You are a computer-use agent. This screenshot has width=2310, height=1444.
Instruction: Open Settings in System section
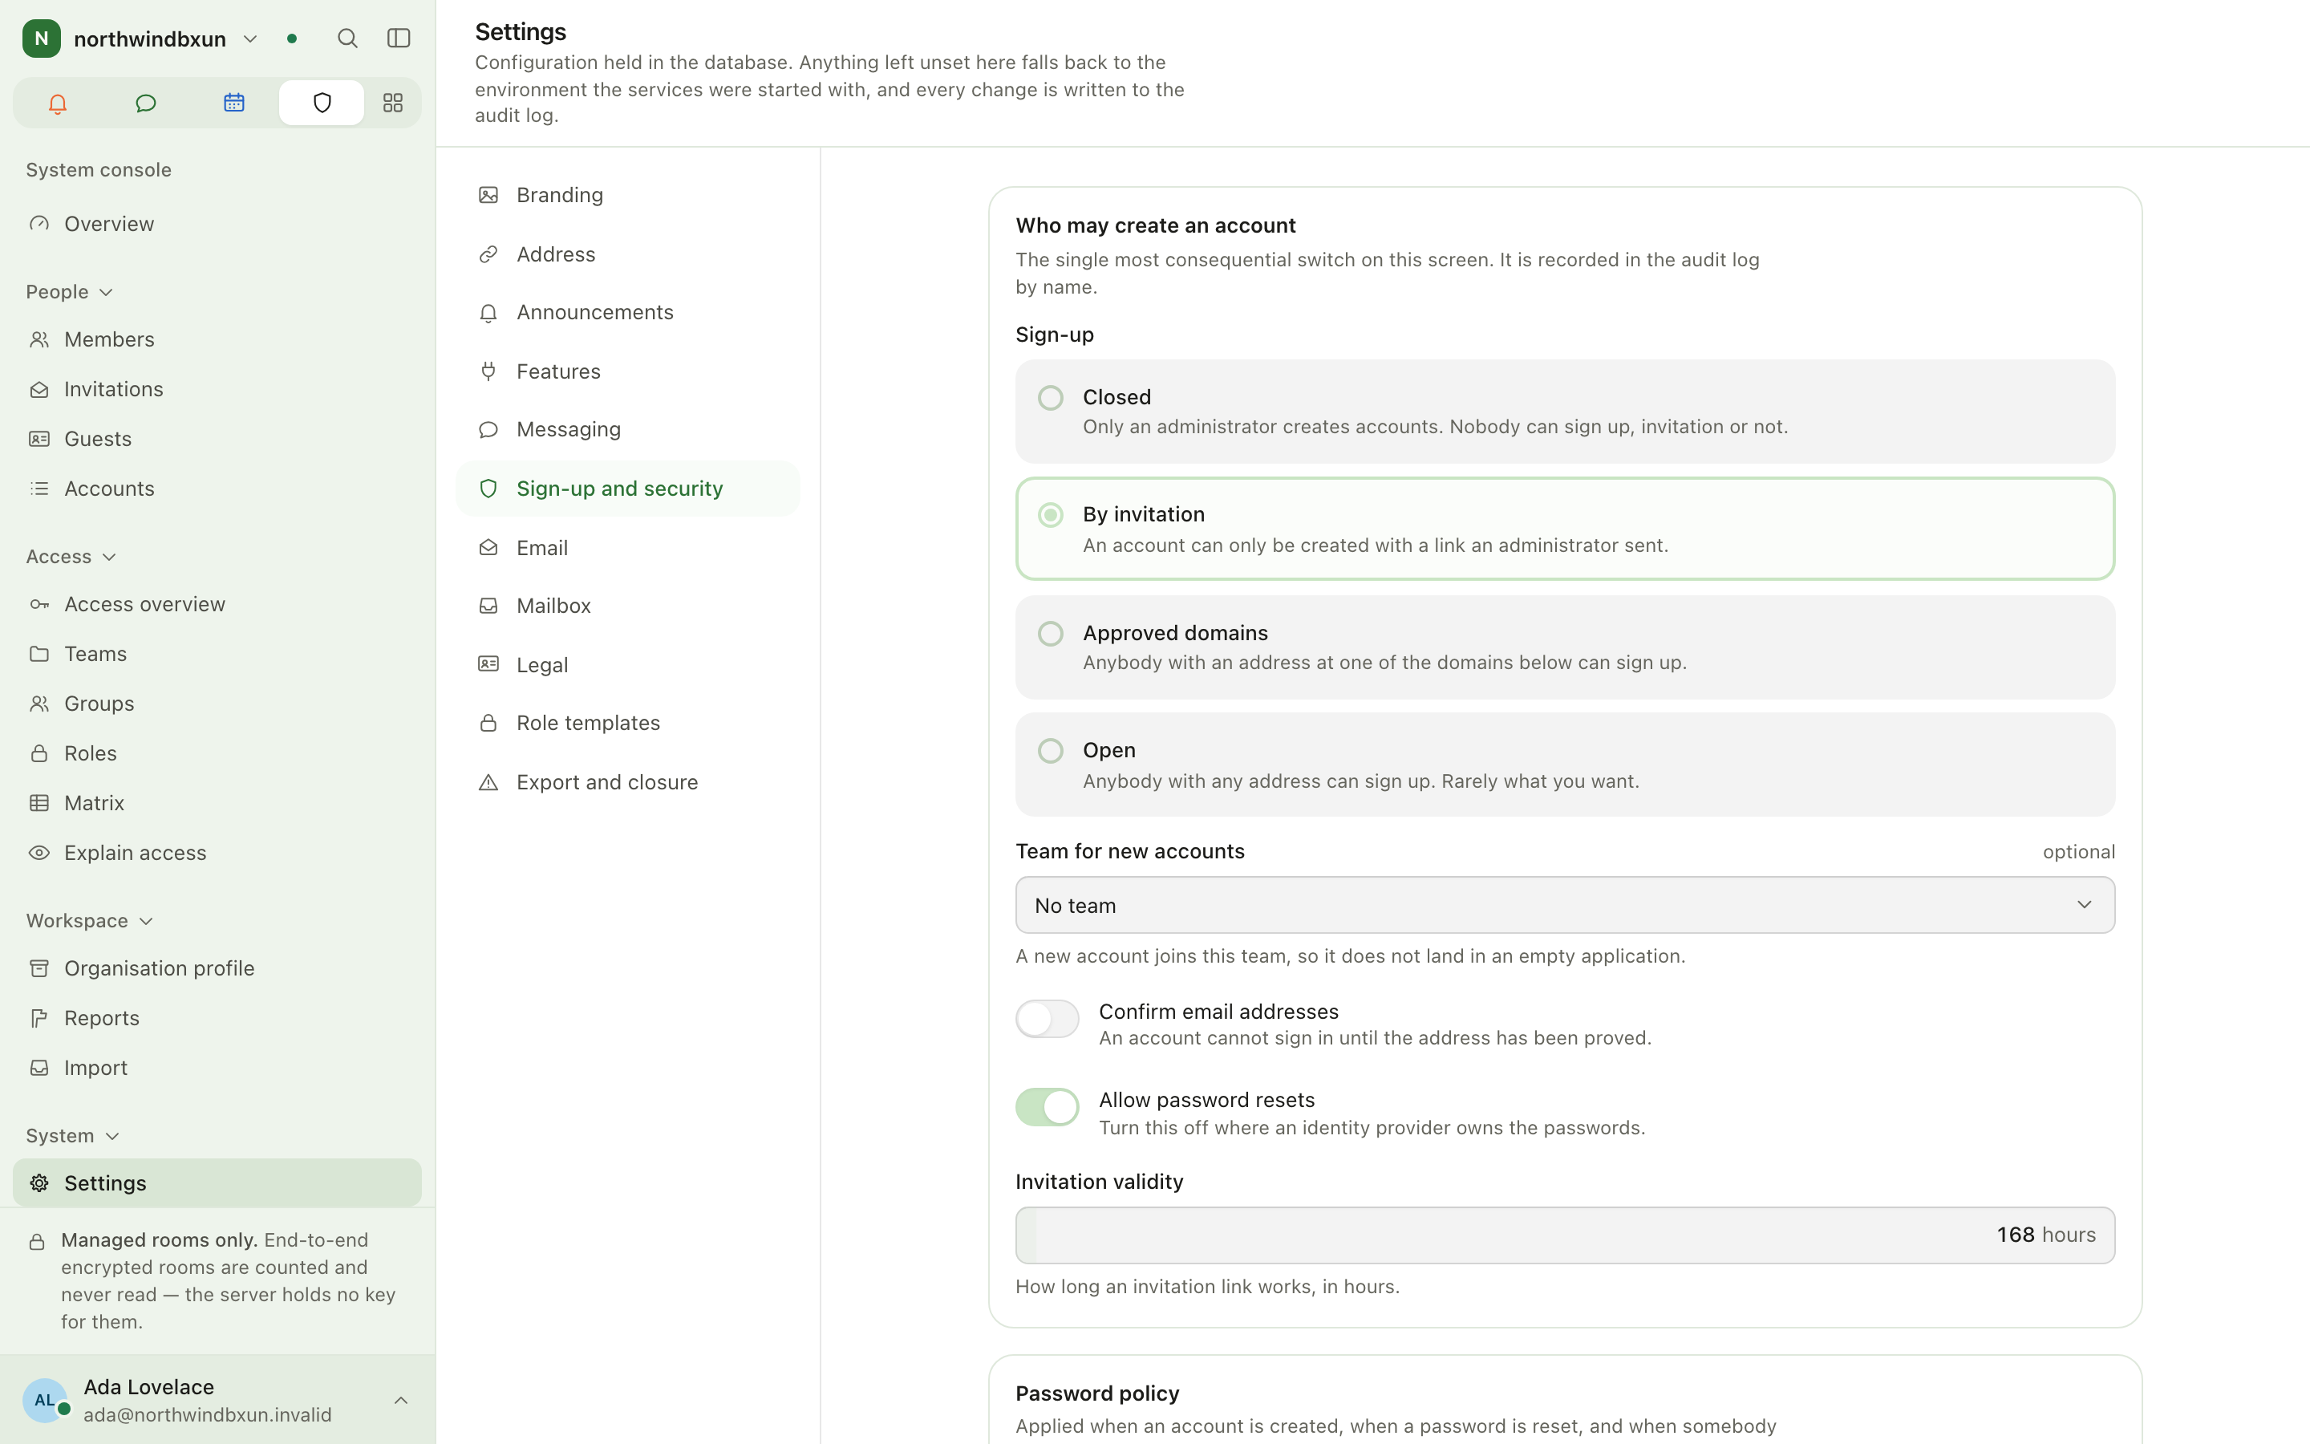[x=217, y=1183]
